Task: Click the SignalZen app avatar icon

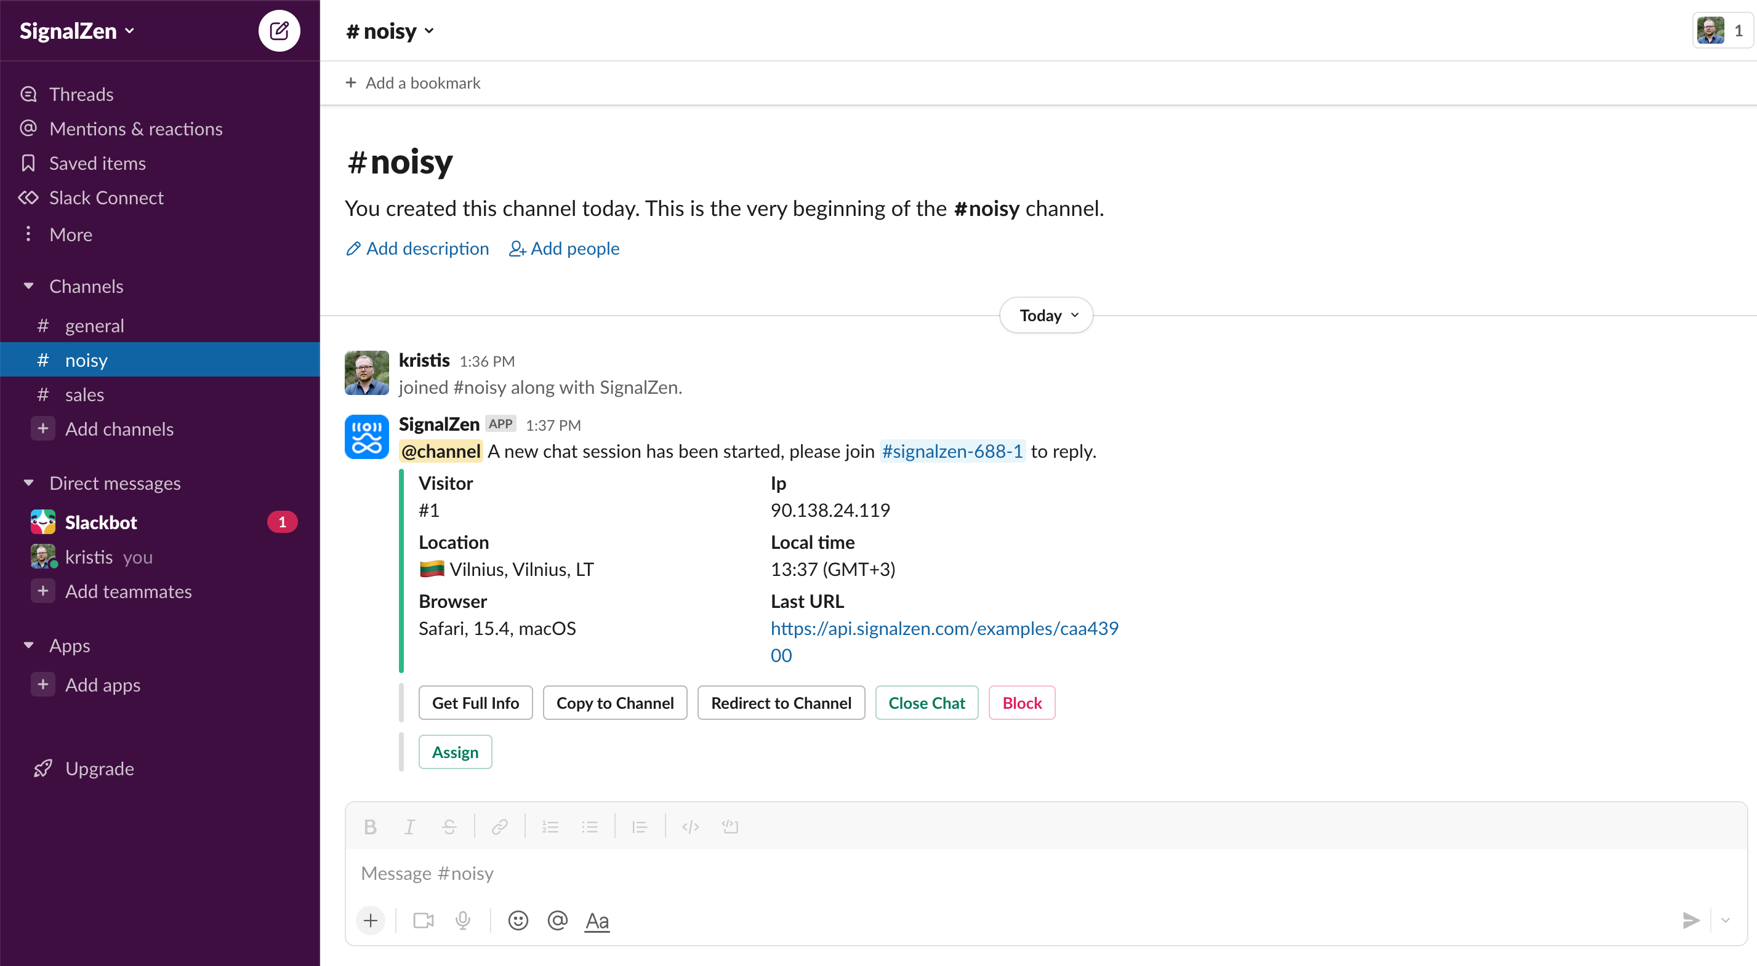Action: [367, 437]
